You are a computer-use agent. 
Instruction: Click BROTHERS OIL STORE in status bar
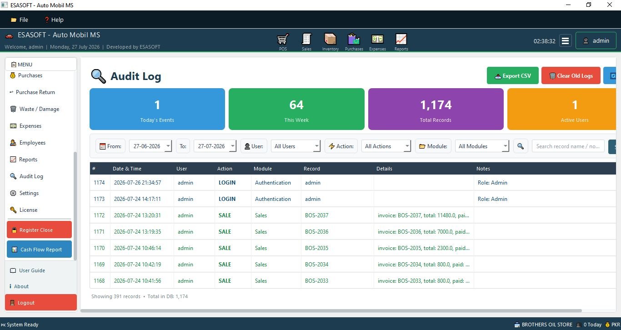[543, 325]
